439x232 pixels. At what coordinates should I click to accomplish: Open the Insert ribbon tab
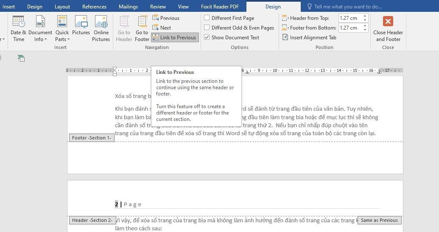tap(8, 6)
